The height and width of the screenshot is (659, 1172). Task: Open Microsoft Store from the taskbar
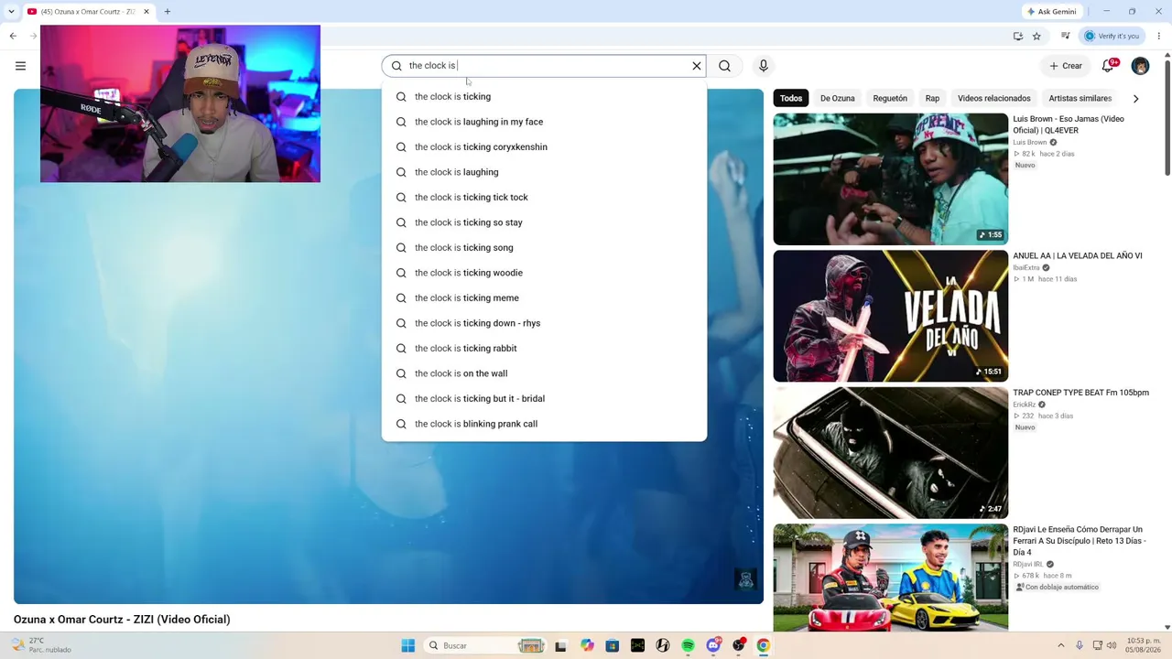pos(613,645)
